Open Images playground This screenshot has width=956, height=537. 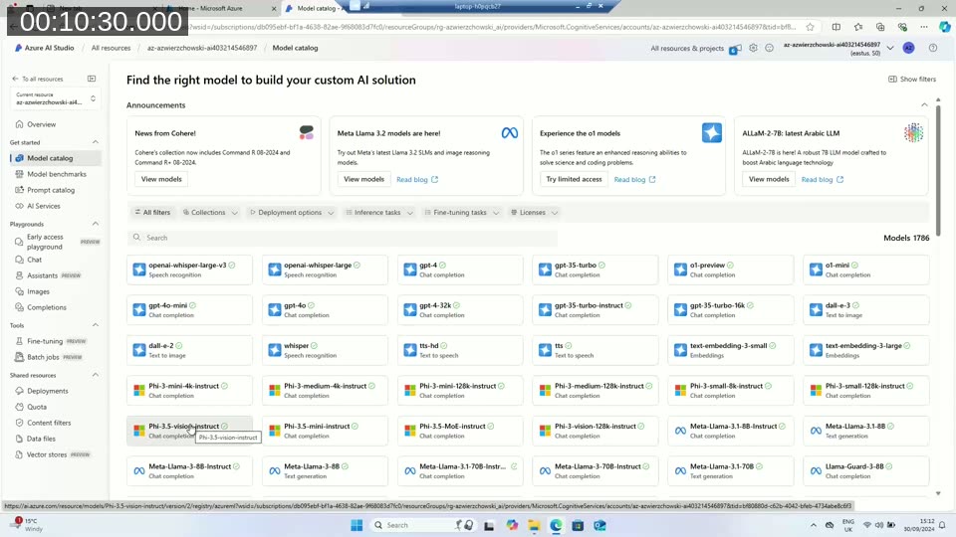click(x=38, y=291)
